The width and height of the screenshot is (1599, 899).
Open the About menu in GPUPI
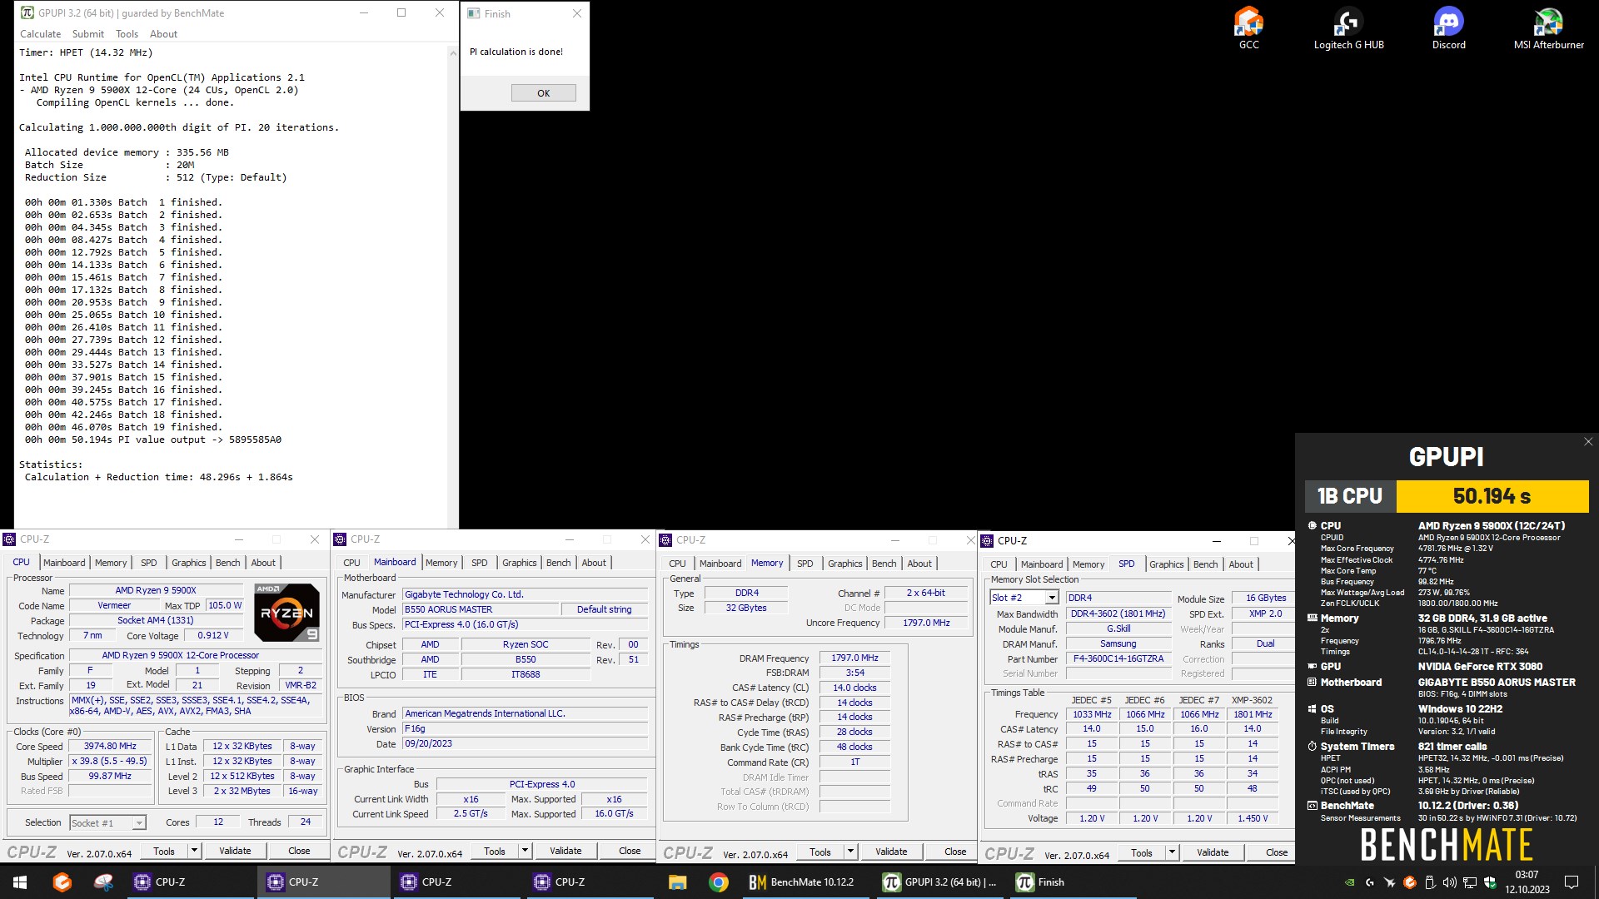point(163,34)
